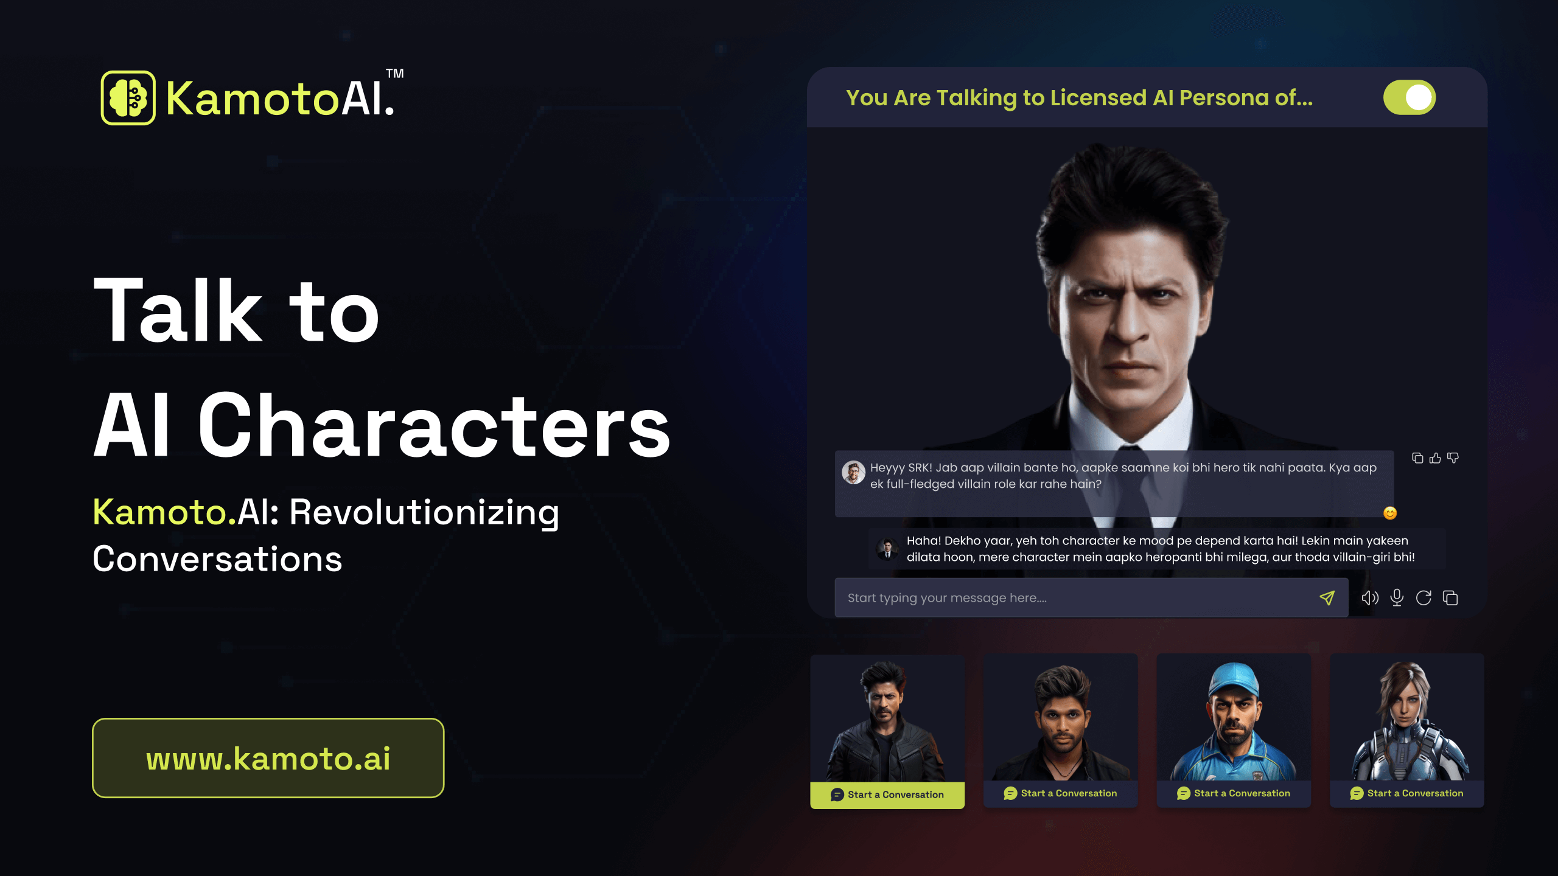This screenshot has width=1558, height=876.
Task: Start a Conversation with second character
Action: [1060, 793]
